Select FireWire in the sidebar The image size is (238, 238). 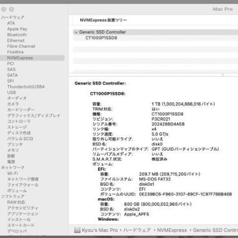coord(15,52)
